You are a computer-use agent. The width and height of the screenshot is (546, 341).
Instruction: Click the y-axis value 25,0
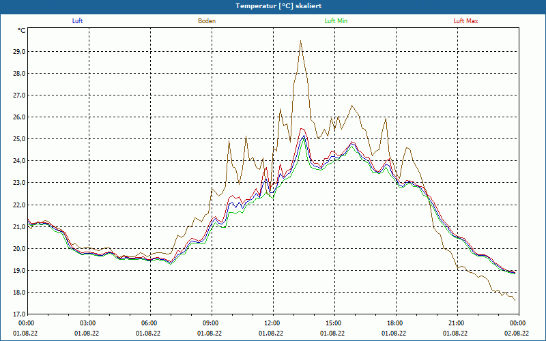(19, 139)
